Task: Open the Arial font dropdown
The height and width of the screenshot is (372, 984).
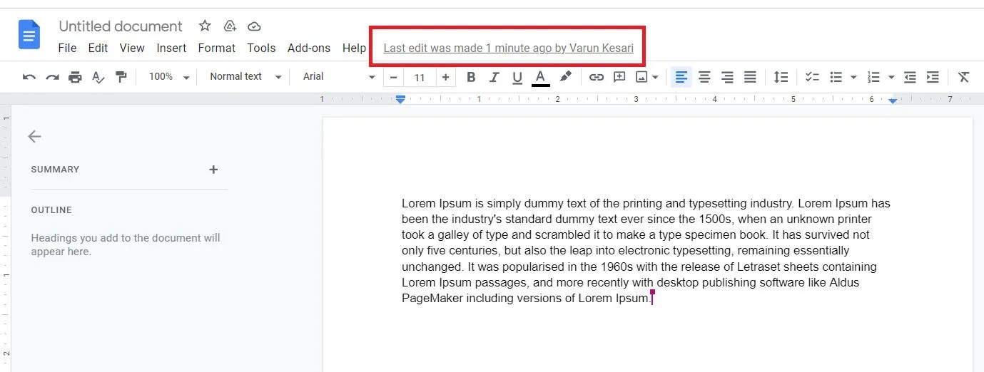Action: point(338,77)
